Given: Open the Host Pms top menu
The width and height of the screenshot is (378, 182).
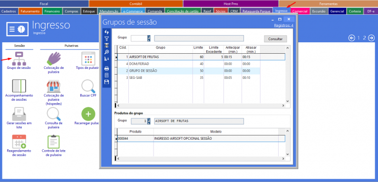Looking at the screenshot, I should coord(231,4).
